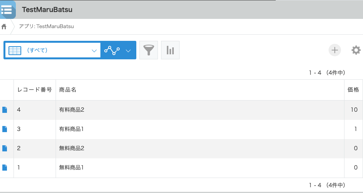363x193 pixels.
Task: Click the アプリ: TestMaruBatsu breadcrumb link
Action: pos(46,26)
